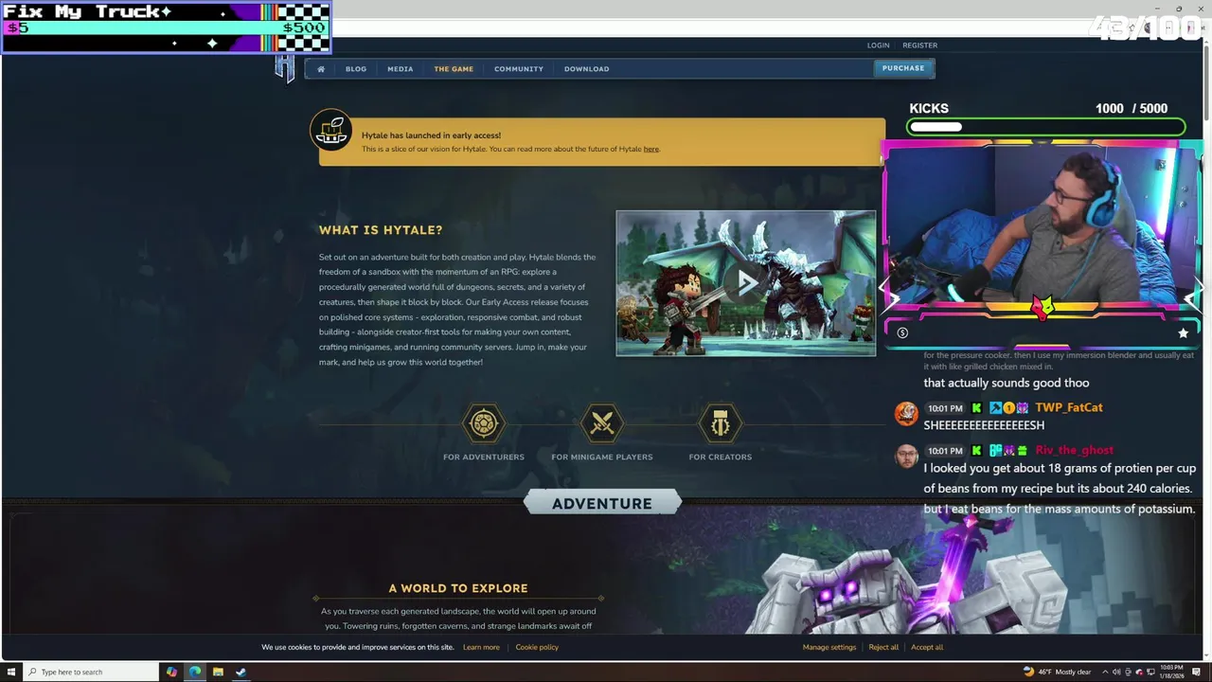
Task: Click the 'For Minigame Players' label
Action: pyautogui.click(x=602, y=457)
